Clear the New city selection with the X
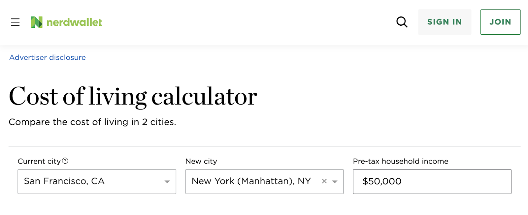Viewport: 528px width, 215px height. pyautogui.click(x=324, y=181)
